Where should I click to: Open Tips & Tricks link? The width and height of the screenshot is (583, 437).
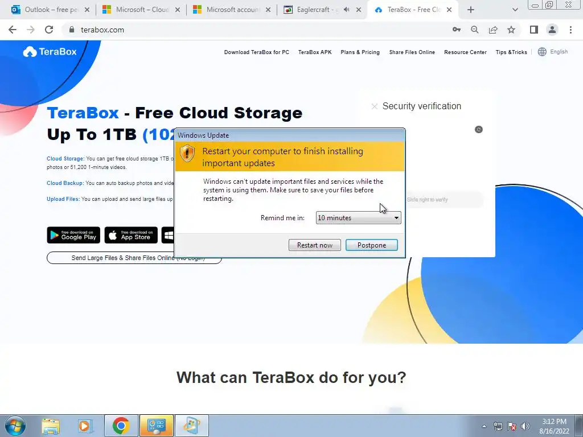coord(511,52)
